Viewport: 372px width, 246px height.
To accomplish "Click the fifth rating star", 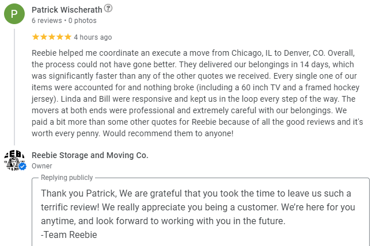I will [x=67, y=37].
